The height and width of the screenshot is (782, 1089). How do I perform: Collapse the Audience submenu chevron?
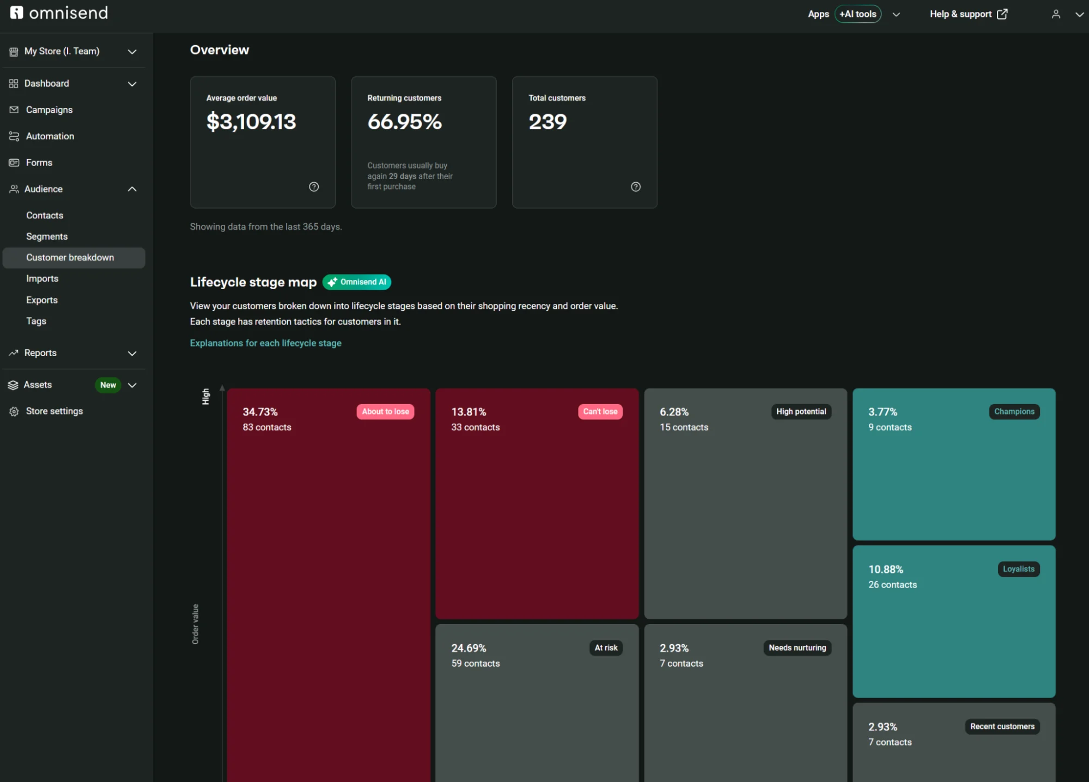(x=132, y=189)
